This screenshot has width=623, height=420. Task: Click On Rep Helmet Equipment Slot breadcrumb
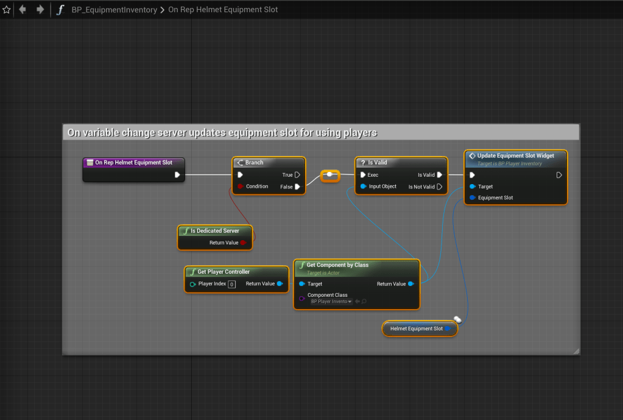tap(223, 10)
